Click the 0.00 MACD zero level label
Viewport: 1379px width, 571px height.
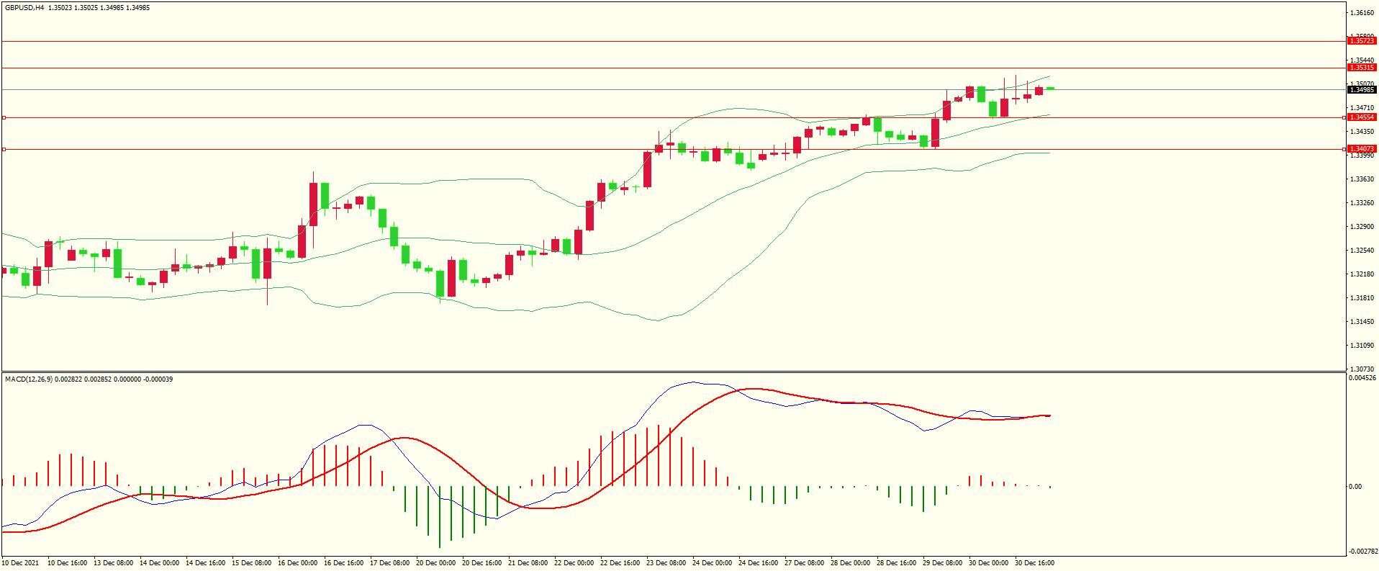coord(1355,487)
